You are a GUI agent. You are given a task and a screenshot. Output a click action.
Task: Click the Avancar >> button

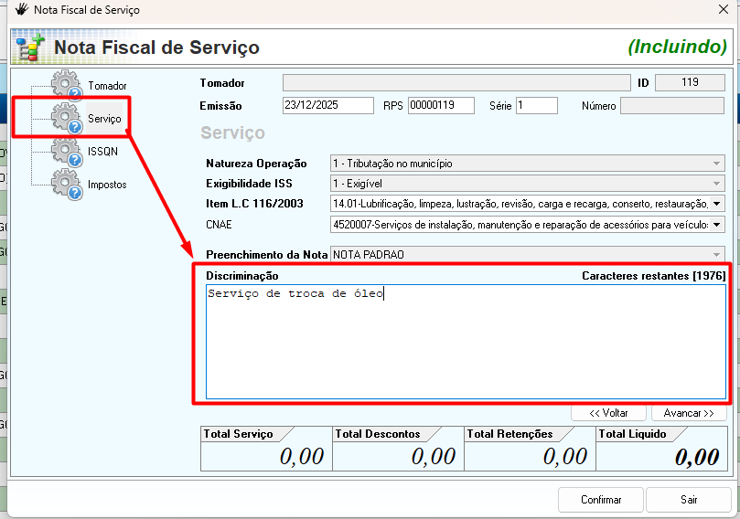coord(688,413)
